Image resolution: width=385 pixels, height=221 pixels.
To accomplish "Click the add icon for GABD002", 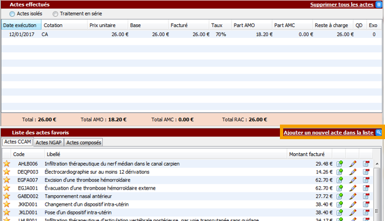I will click(340, 196).
